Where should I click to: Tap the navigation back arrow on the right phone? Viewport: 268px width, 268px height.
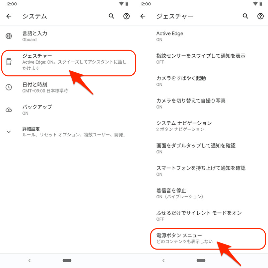(x=163, y=261)
